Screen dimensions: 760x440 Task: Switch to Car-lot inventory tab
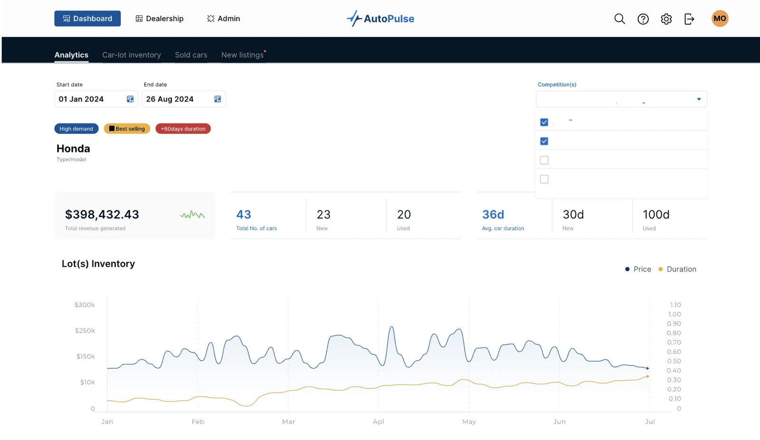(x=132, y=55)
